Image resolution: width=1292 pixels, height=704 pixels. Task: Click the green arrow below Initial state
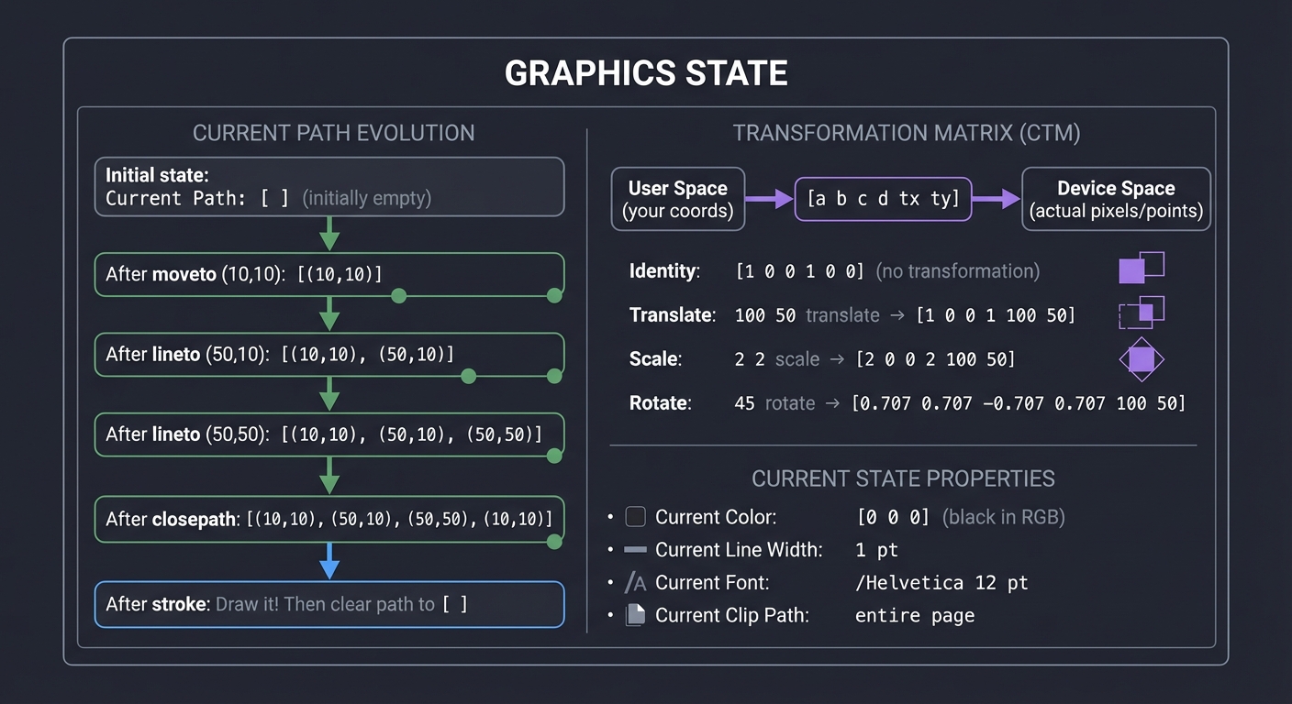(330, 234)
